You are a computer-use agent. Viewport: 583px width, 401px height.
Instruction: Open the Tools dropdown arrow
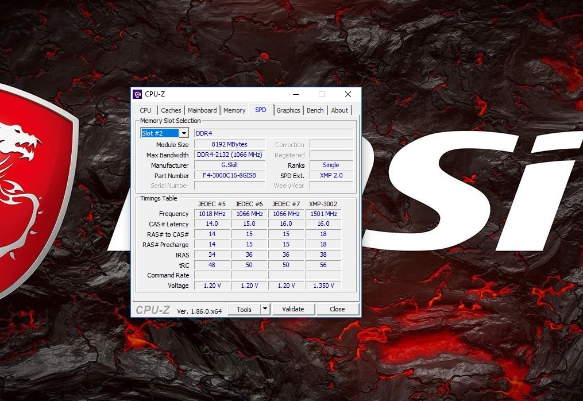pos(264,309)
